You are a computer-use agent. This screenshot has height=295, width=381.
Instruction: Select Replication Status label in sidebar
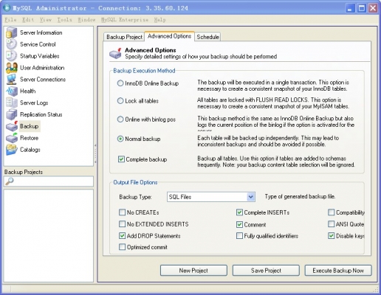[41, 114]
